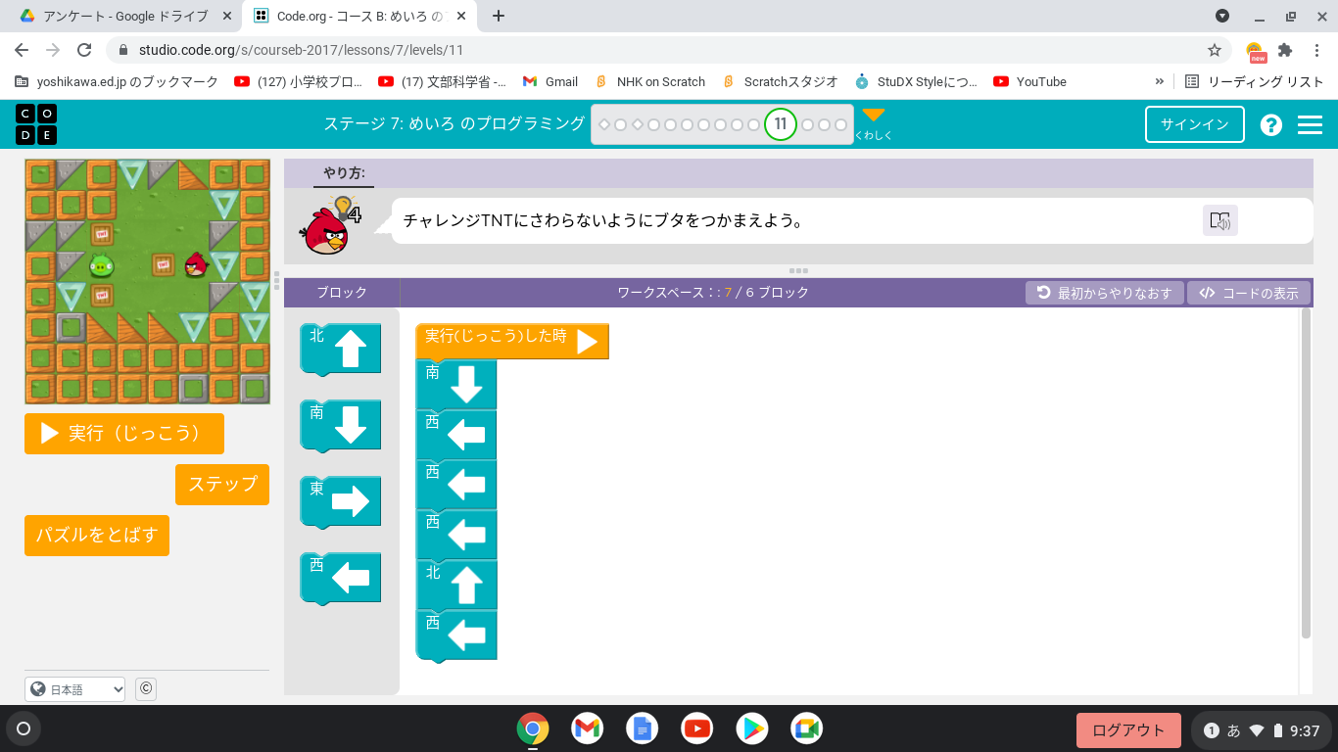Click the パズルをとばす skip button
The image size is (1338, 752).
pos(97,536)
